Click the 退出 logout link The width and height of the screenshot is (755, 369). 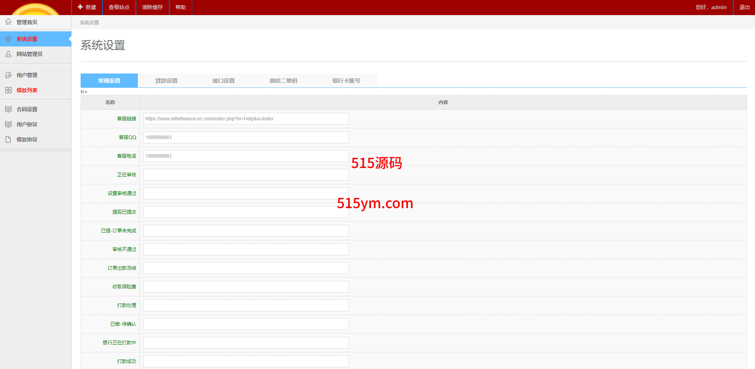pos(744,7)
